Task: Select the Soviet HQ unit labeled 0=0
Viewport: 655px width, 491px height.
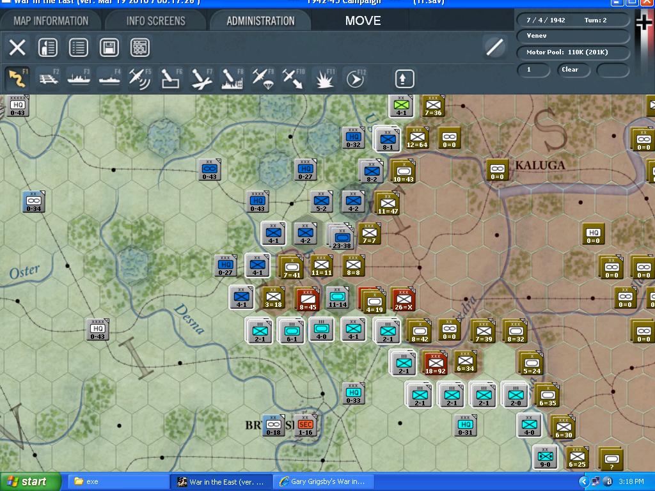Action: pyautogui.click(x=593, y=233)
